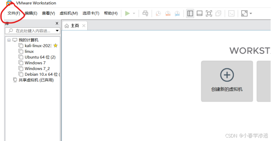271x141 pixels.
Task: Click the take snapshot clock icon
Action: pos(158,13)
